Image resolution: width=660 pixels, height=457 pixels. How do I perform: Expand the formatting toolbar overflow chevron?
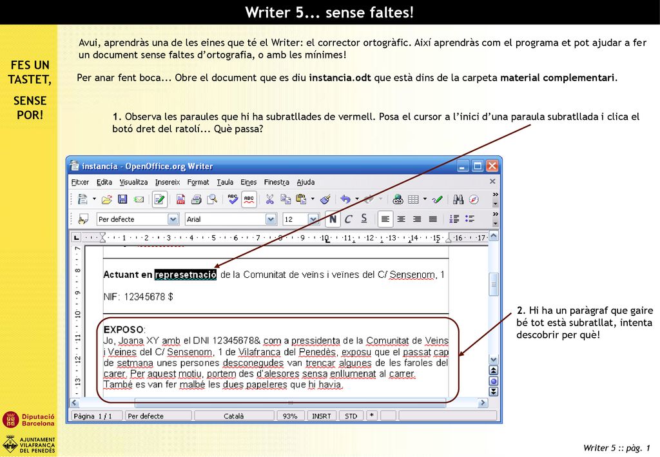[496, 214]
